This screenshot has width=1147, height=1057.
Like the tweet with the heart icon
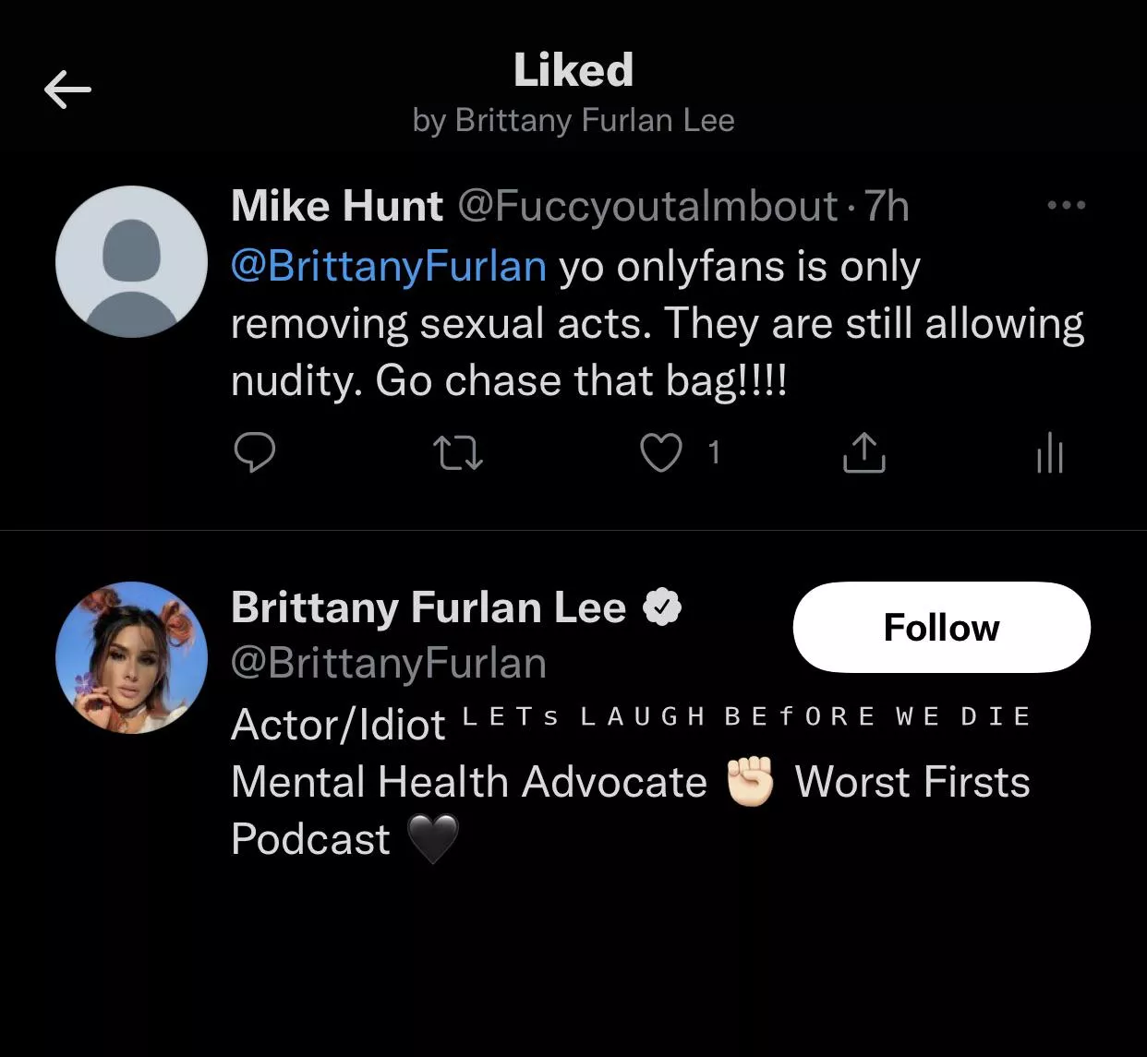pyautogui.click(x=661, y=453)
